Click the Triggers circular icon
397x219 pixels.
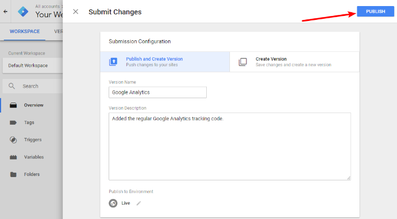[x=13, y=140]
